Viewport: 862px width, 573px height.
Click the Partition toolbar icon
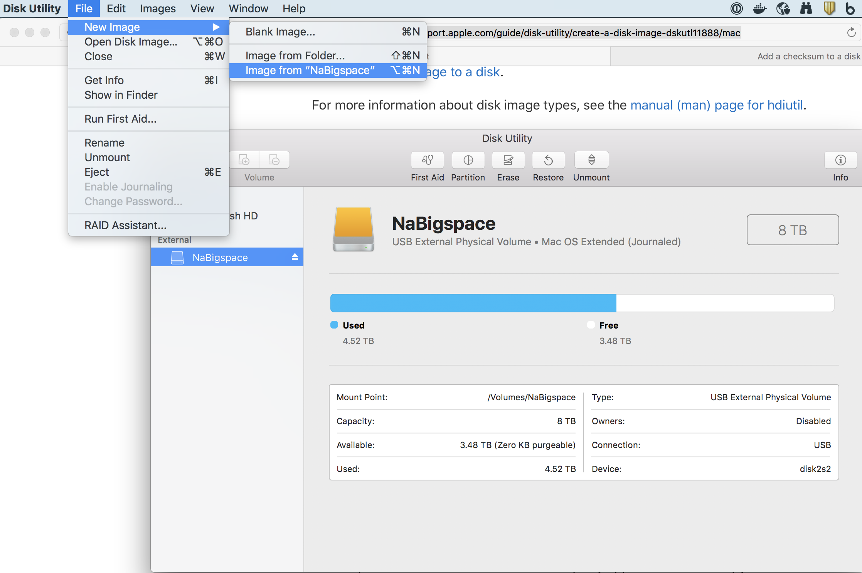tap(468, 160)
